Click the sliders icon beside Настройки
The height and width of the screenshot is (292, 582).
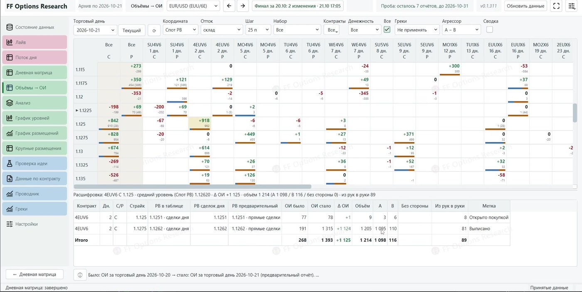(x=9, y=224)
